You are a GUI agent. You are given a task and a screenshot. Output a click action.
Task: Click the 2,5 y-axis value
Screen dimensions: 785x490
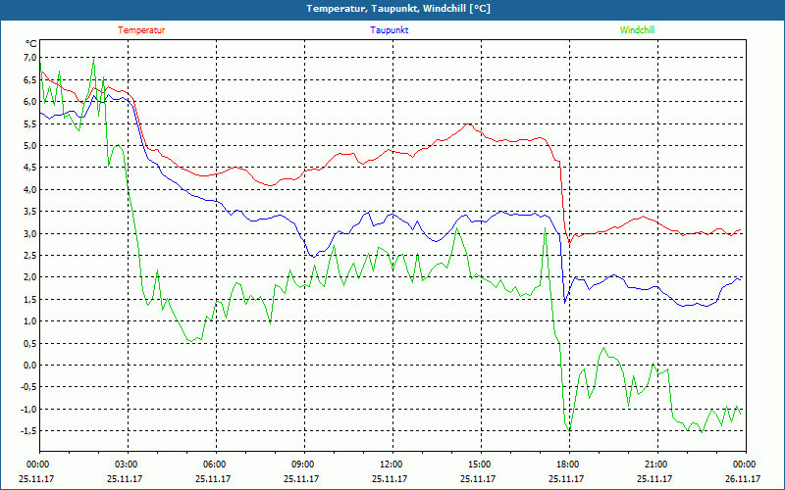30,256
